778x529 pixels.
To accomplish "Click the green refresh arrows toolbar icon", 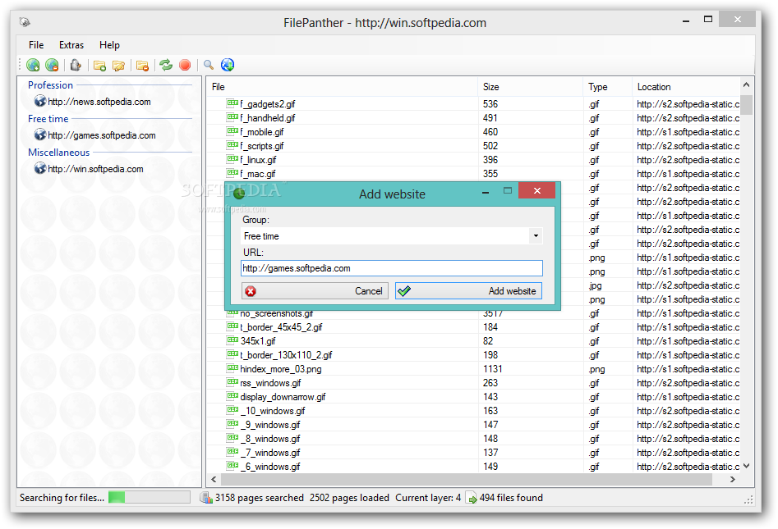I will pyautogui.click(x=166, y=65).
